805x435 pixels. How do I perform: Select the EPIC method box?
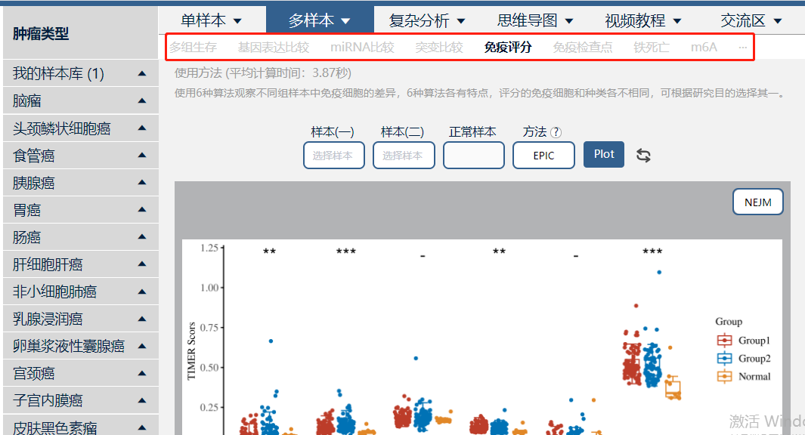[543, 156]
